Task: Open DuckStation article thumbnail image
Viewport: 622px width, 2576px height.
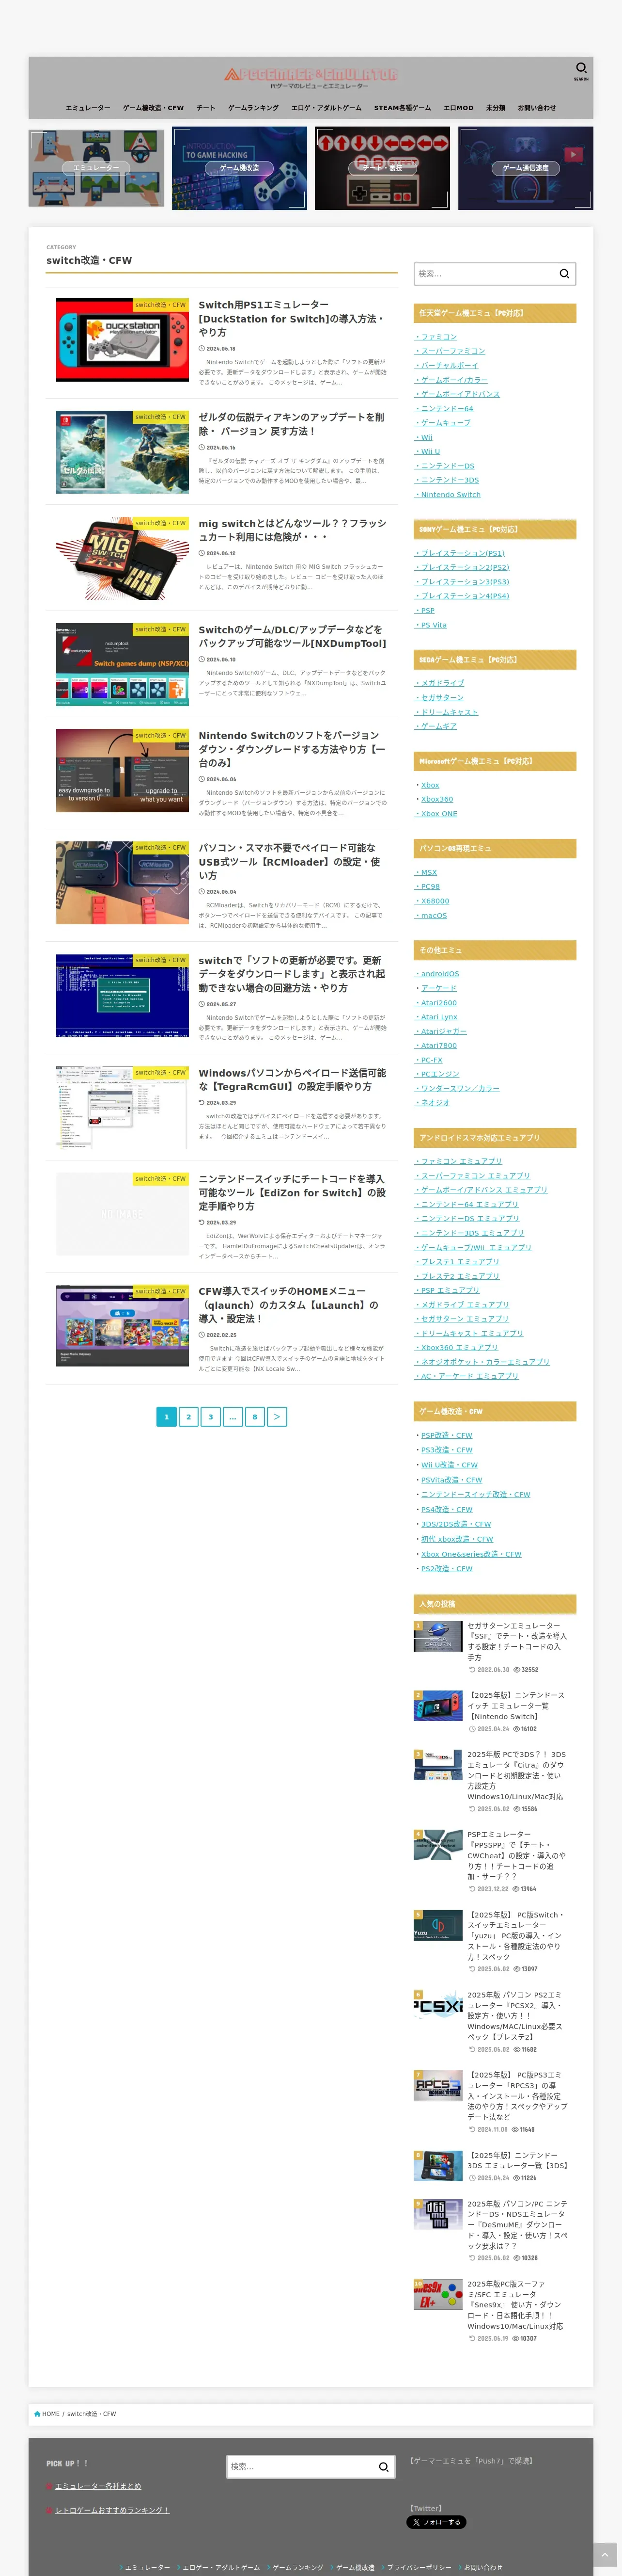Action: point(122,340)
